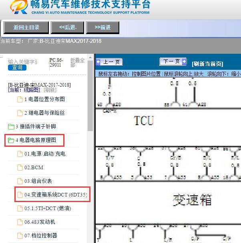Viewport: 241px width, 243px height.
Task: Click the page icon beside 07.档位控制器
Action: (x=20, y=236)
